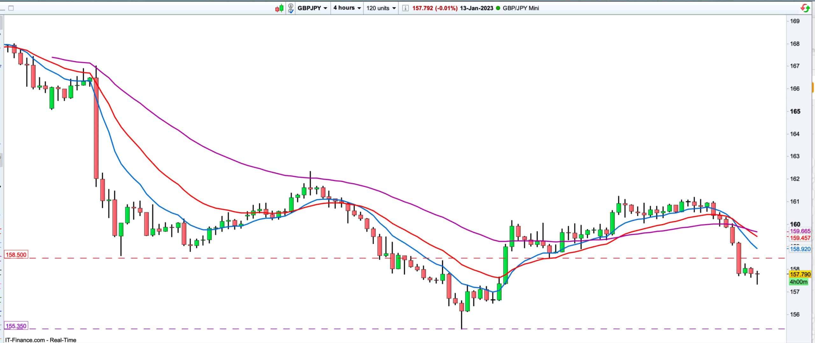Toggle the chart link chain icon
Screen dimensions: 815x343
(x=291, y=8)
